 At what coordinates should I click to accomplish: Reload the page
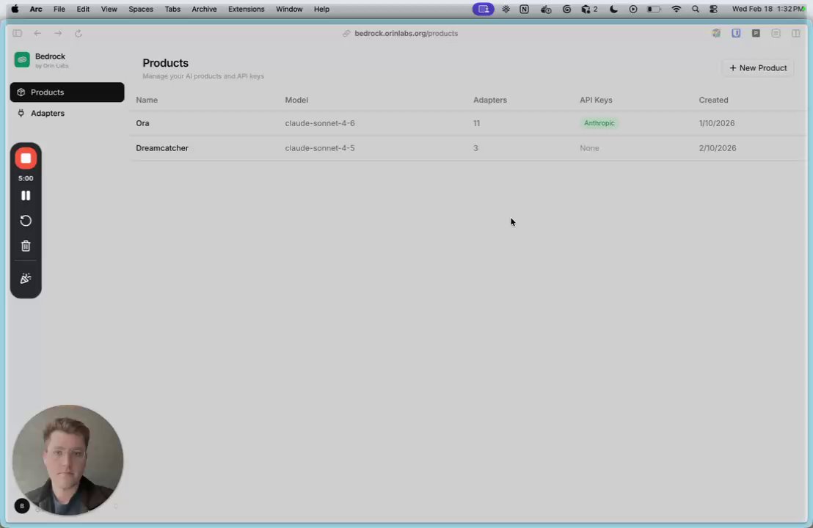pyautogui.click(x=79, y=33)
